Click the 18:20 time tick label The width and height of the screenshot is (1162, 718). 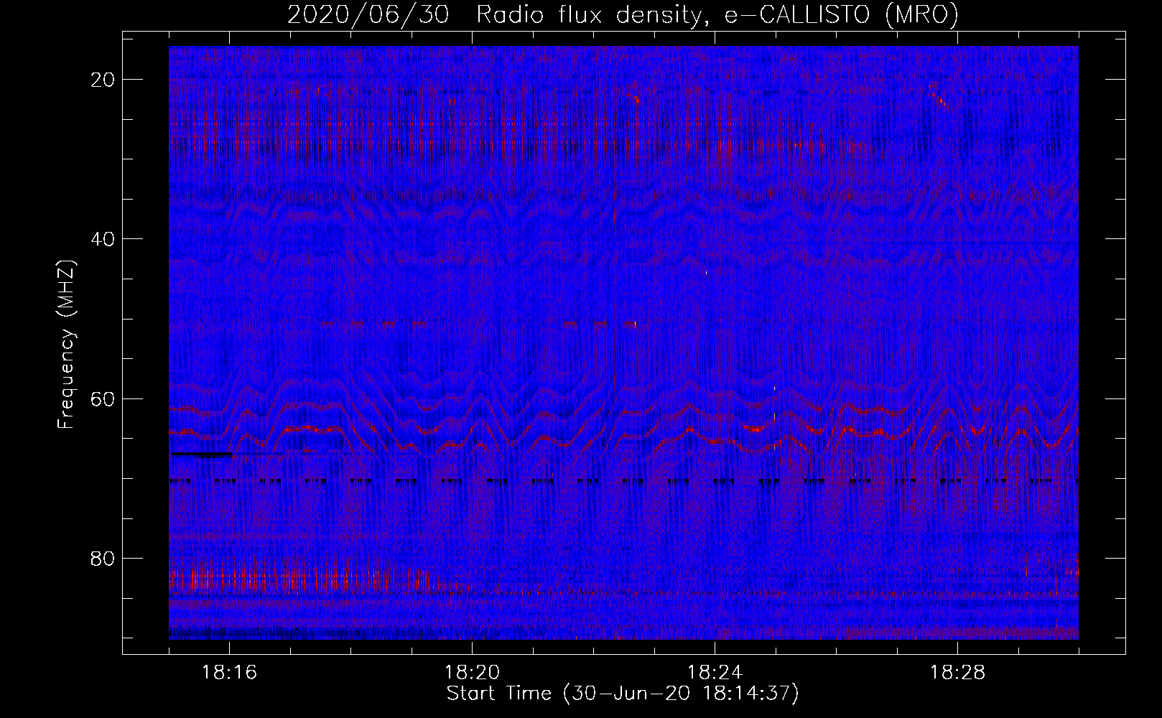(472, 673)
